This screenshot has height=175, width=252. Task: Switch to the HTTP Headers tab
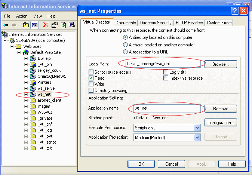point(189,23)
